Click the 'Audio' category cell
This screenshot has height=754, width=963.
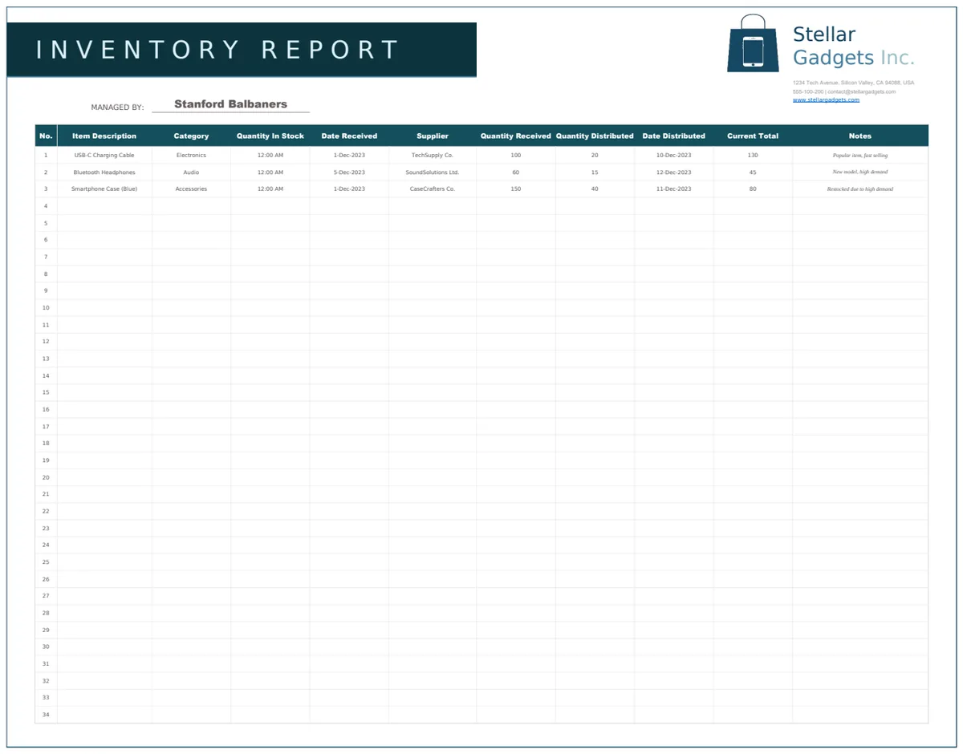pyautogui.click(x=191, y=172)
